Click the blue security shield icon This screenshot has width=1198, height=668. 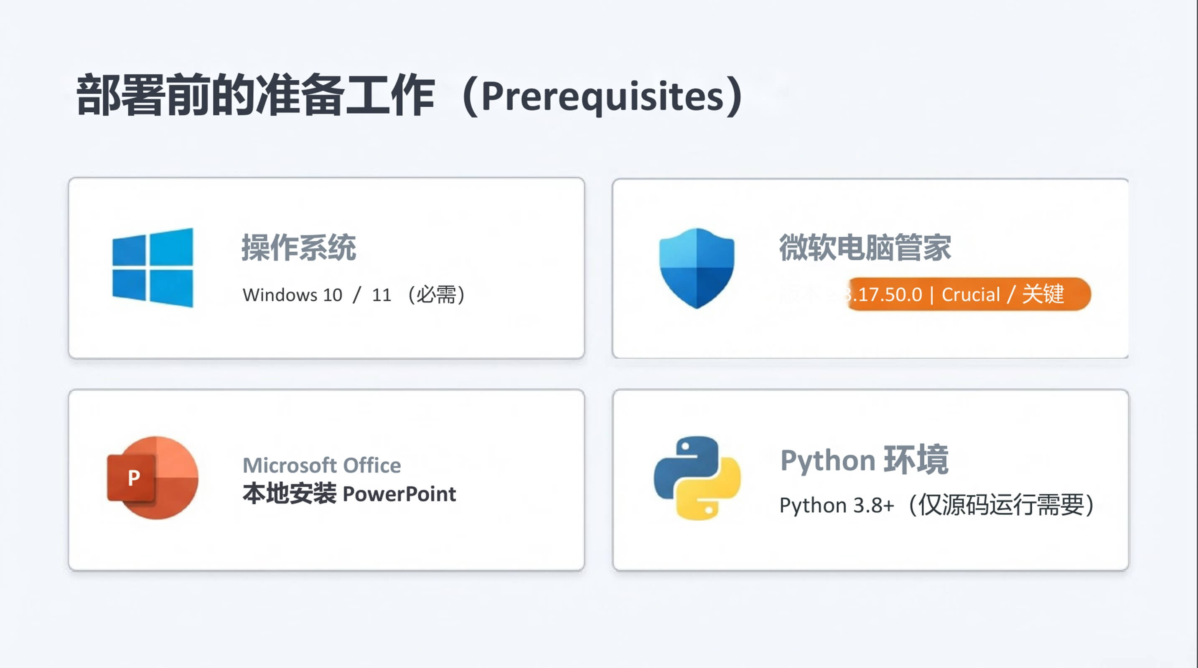[697, 268]
